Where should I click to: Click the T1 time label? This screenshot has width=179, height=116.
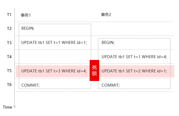coord(9,15)
